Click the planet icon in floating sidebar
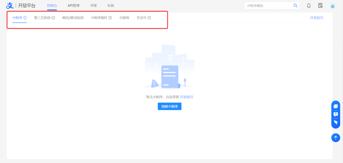Screen dimensions: 343x163 tap(336, 106)
